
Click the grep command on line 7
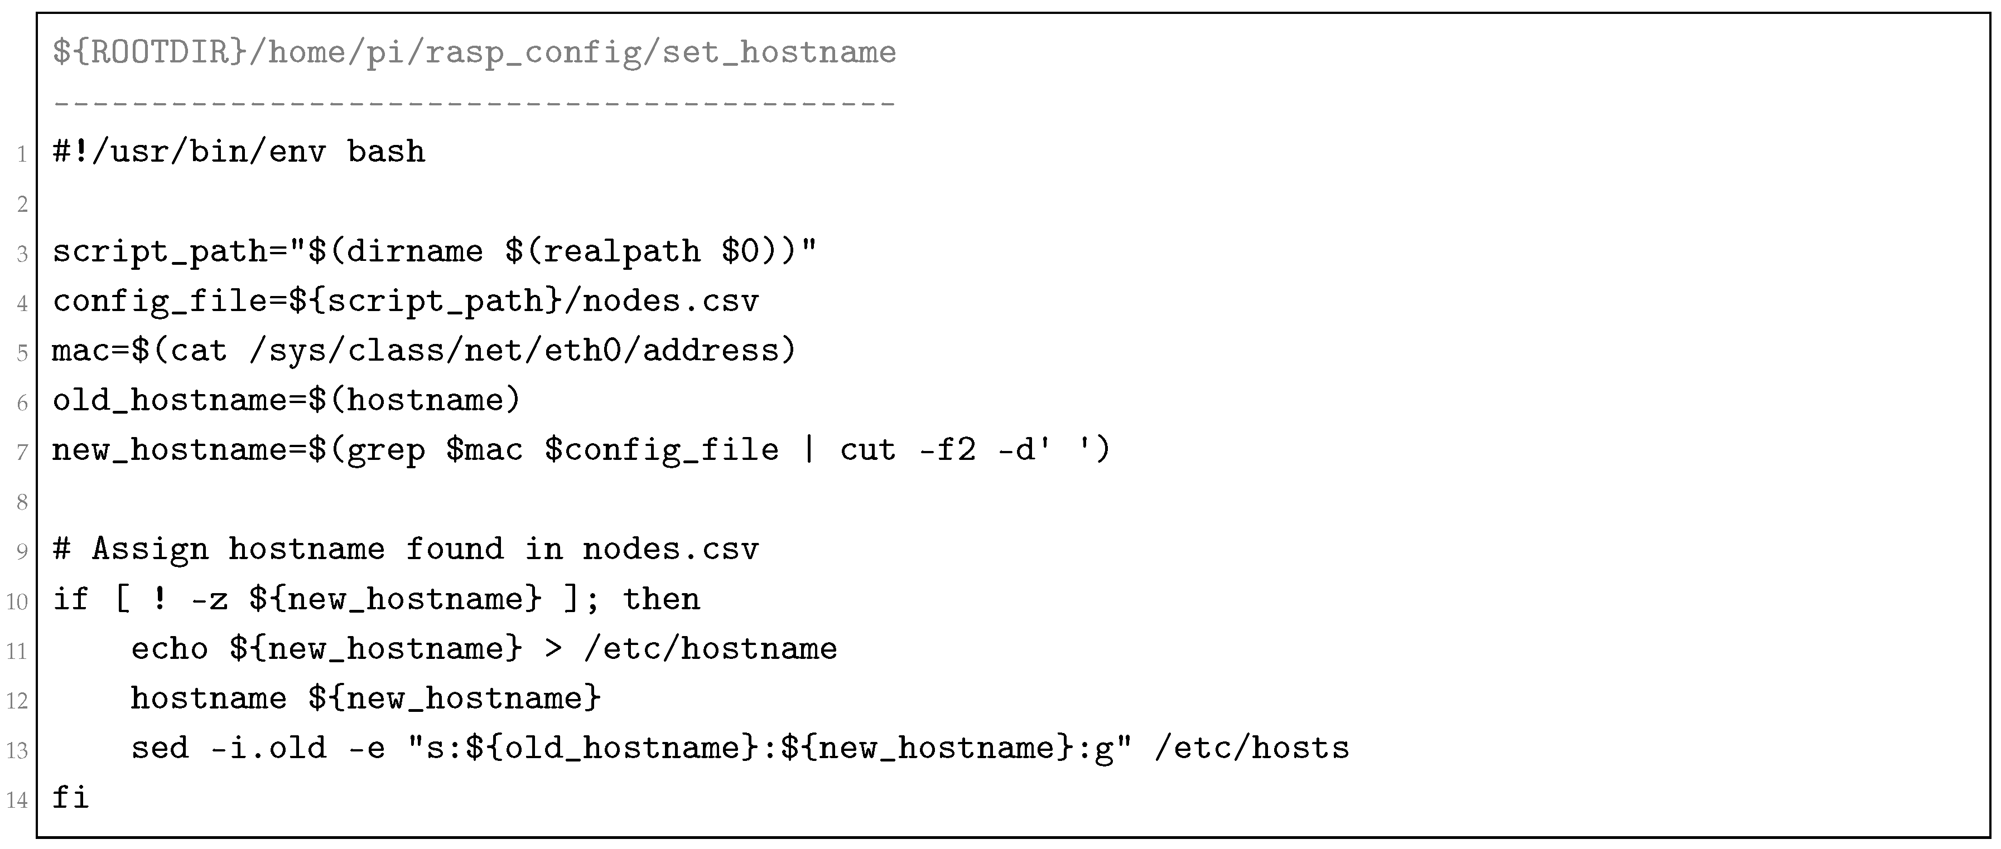pos(385,450)
